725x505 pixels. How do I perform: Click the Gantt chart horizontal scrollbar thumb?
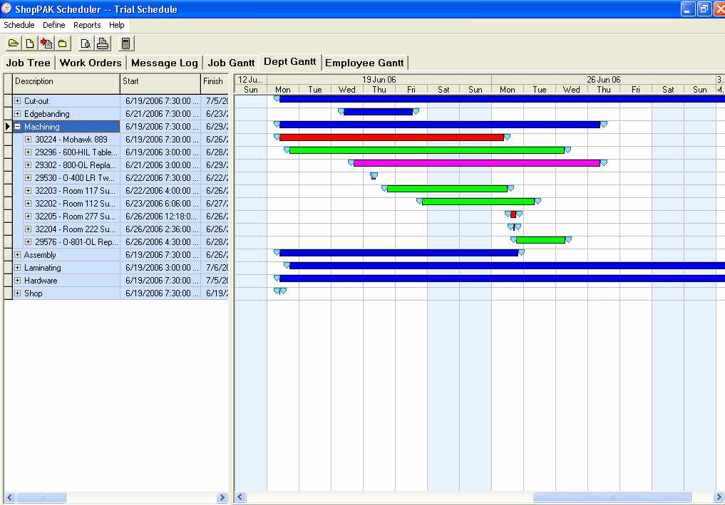[x=612, y=498]
